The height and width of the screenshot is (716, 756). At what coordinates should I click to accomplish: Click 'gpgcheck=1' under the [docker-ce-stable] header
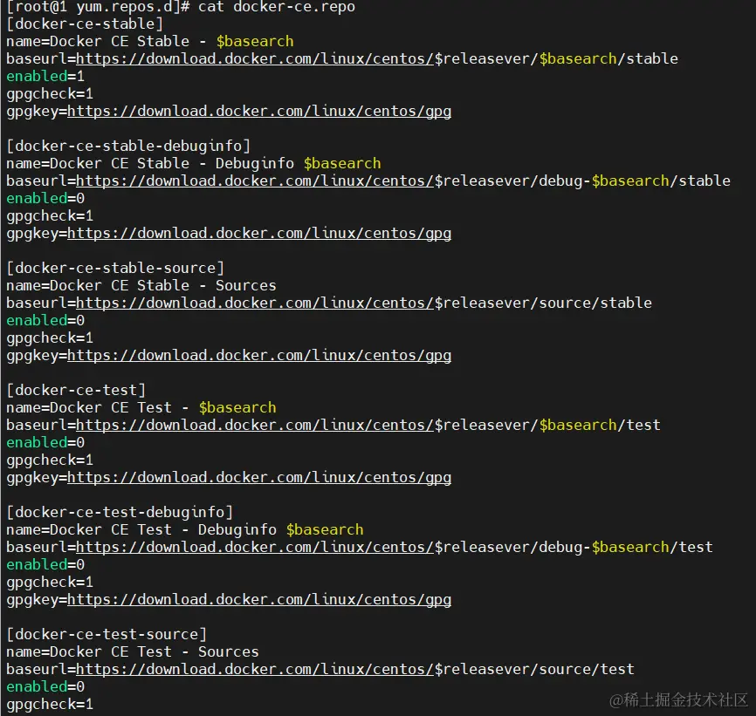(x=50, y=94)
